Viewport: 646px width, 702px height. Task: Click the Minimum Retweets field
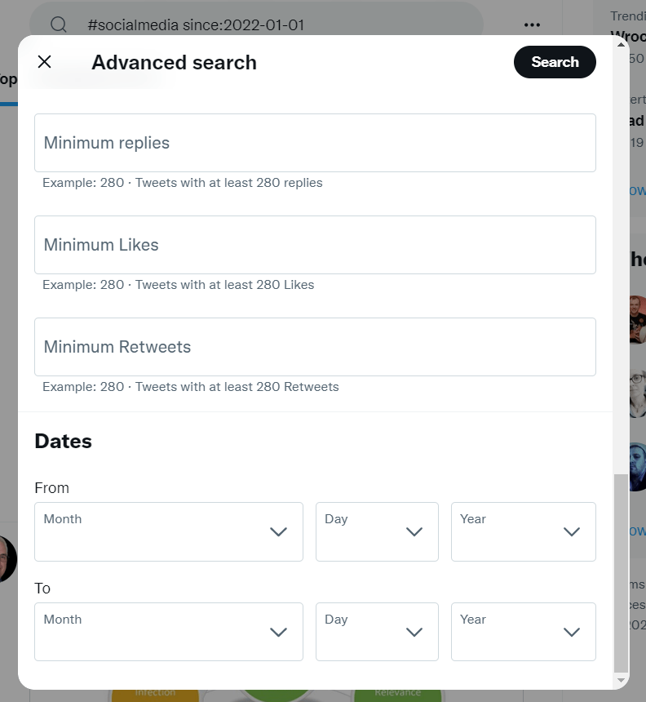(315, 347)
